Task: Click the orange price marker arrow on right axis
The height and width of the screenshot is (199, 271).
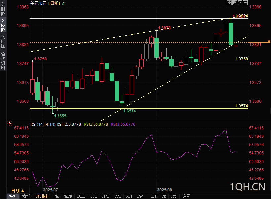Action: point(268,41)
